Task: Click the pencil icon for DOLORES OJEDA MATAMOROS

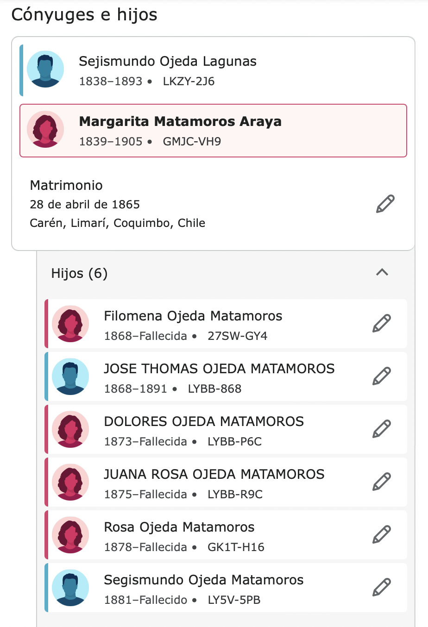Action: point(382,429)
